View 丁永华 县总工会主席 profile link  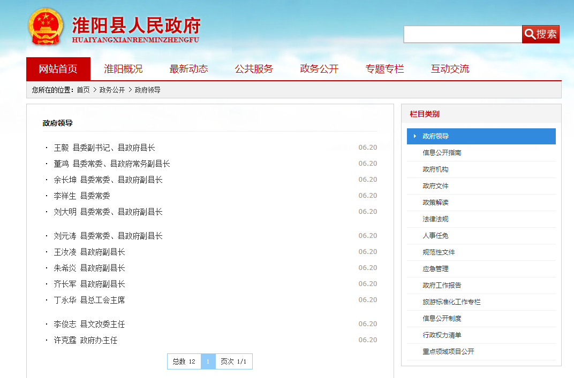point(89,300)
